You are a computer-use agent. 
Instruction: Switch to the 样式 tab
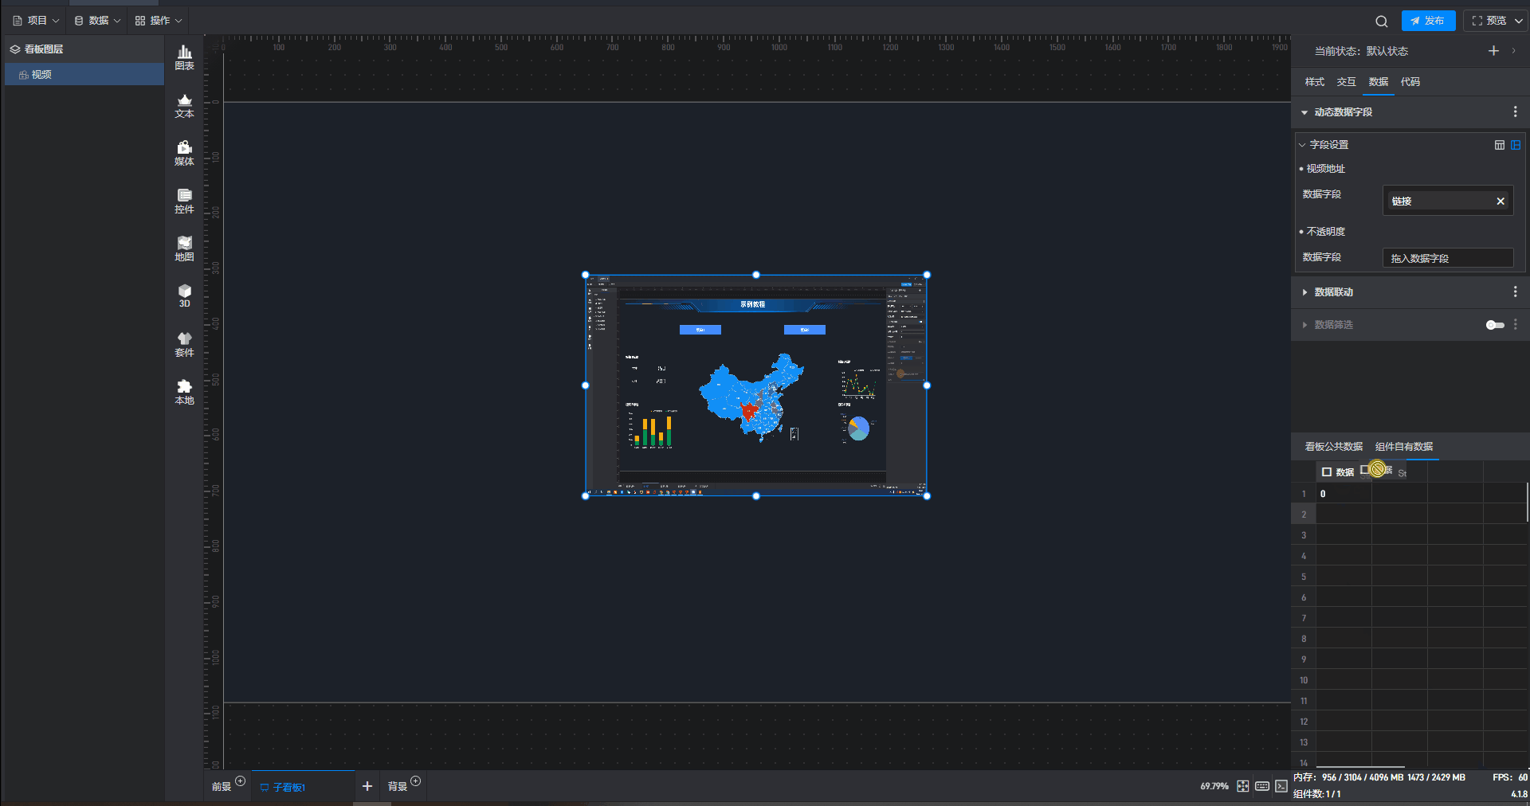tap(1314, 82)
